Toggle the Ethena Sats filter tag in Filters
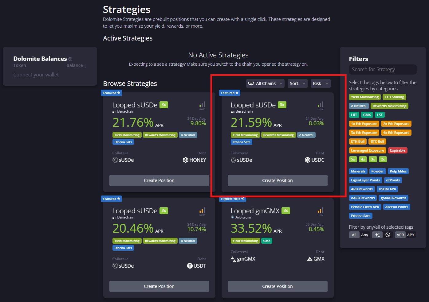 point(360,216)
